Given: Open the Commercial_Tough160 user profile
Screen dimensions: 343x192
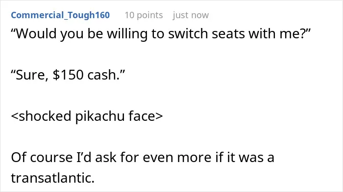Looking at the screenshot, I should [x=60, y=15].
